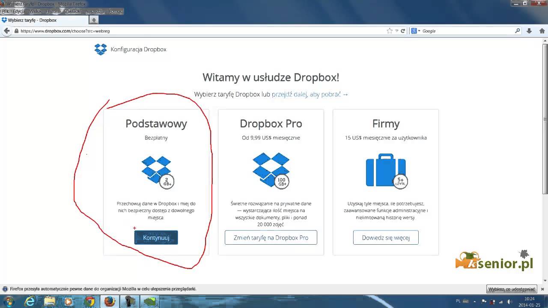Image resolution: width=548 pixels, height=308 pixels.
Task: Switch to Firefox on the taskbar
Action: 110,301
